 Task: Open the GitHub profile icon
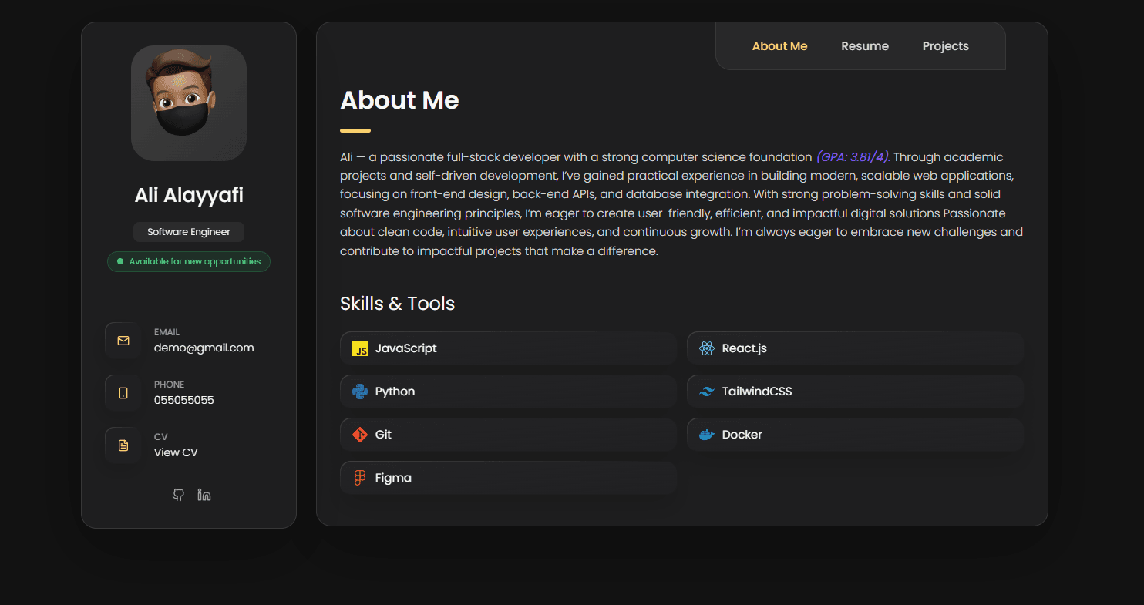click(x=178, y=494)
